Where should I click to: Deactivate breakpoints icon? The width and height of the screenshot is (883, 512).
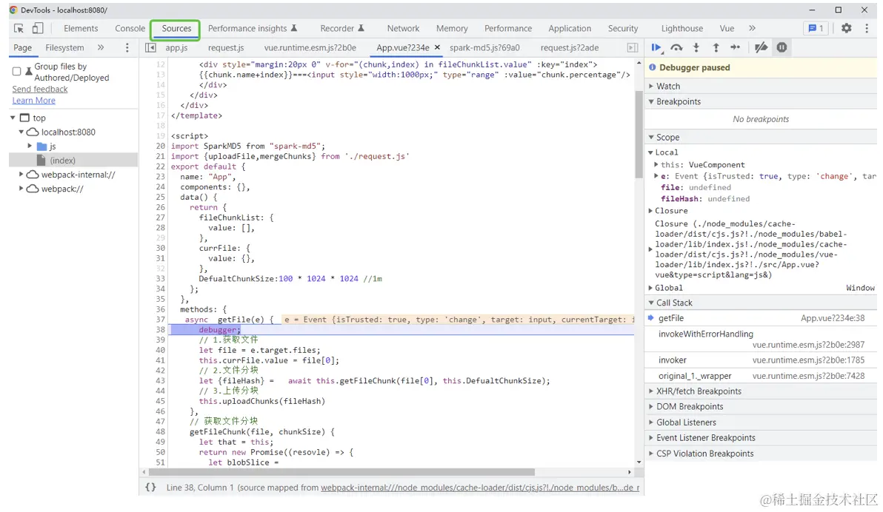click(761, 48)
